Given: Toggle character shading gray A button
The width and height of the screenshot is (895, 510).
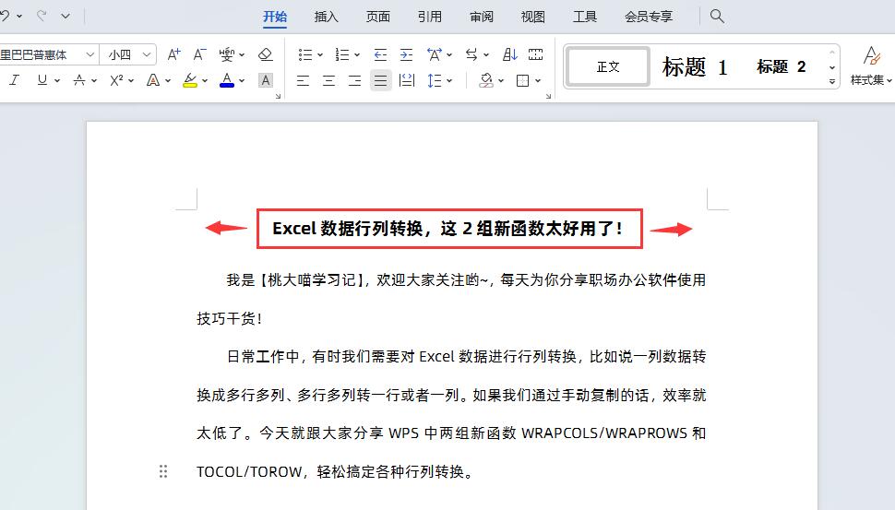Looking at the screenshot, I should coord(266,80).
